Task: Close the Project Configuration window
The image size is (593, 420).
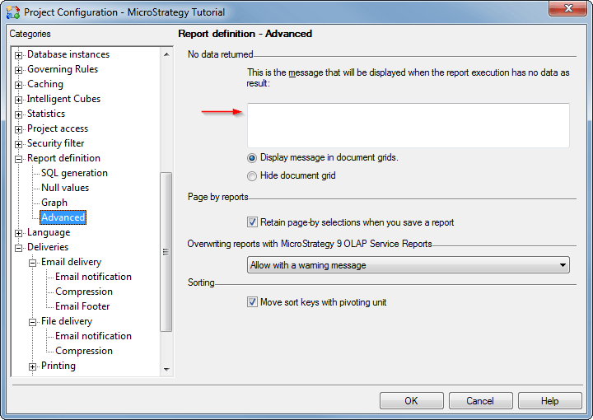Action: click(567, 8)
